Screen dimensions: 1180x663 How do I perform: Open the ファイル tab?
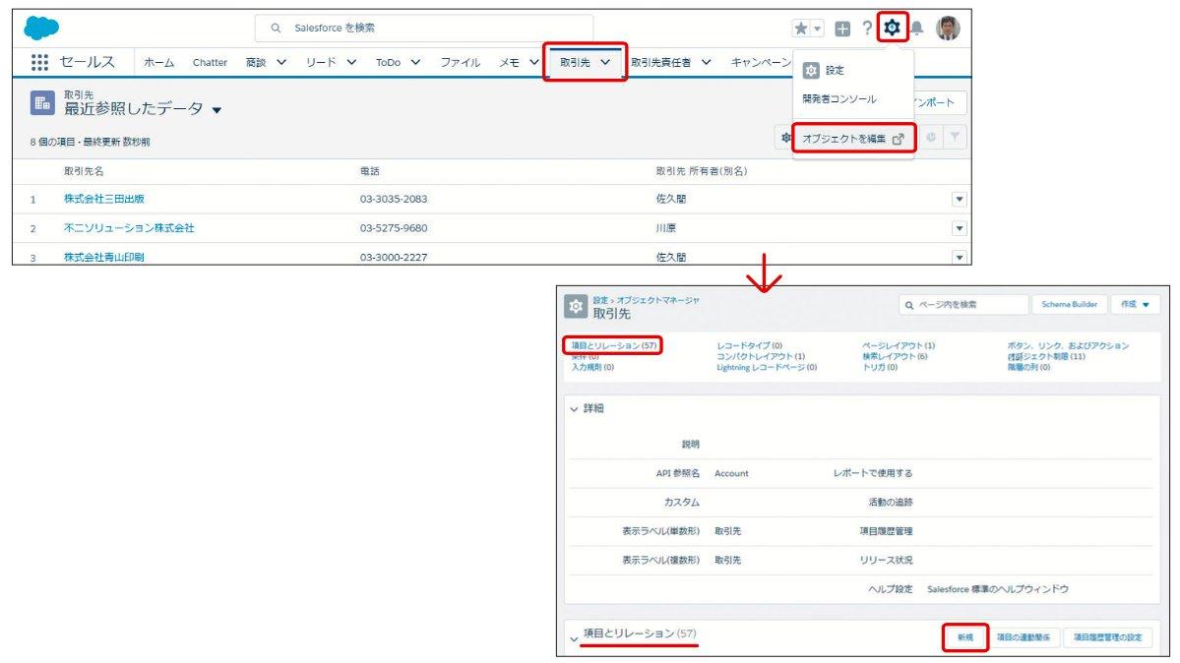pos(460,62)
